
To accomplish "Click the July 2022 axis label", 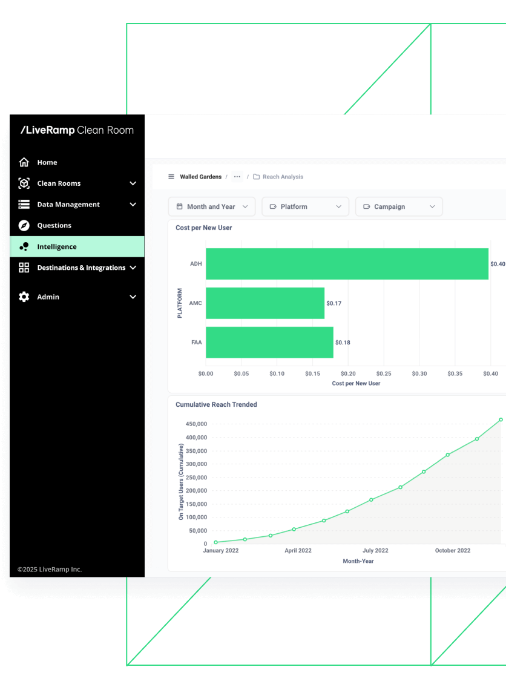I will [375, 551].
